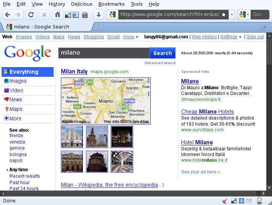This screenshot has width=272, height=205.
Task: Expand the Settings dropdown
Action: (x=231, y=37)
